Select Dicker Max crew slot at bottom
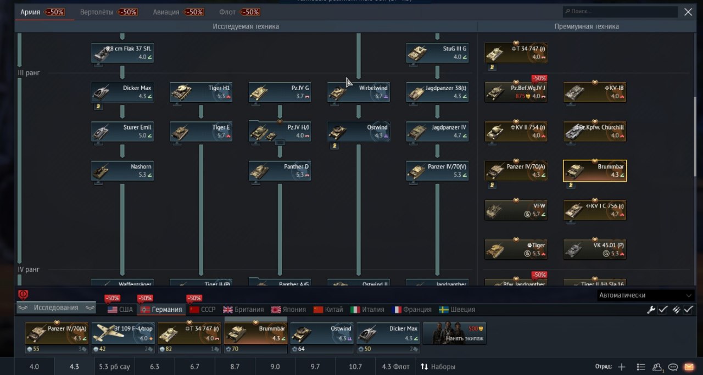Image resolution: width=703 pixels, height=375 pixels. point(388,334)
